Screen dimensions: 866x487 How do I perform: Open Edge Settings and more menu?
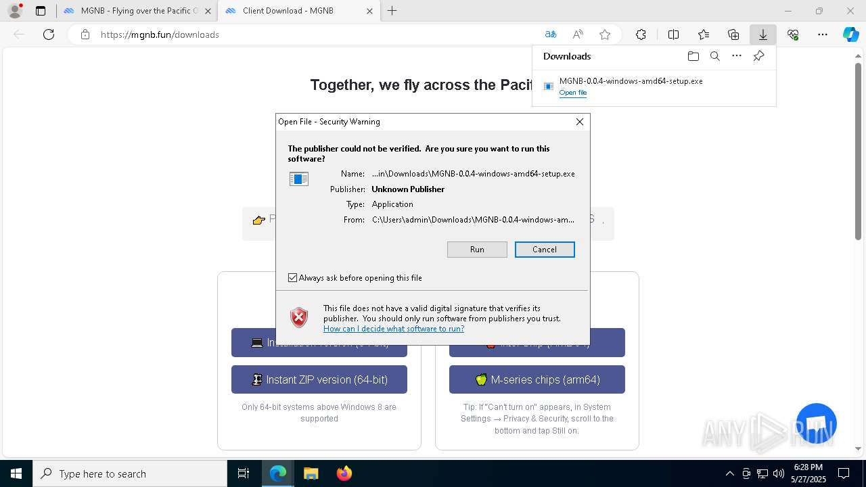click(x=823, y=34)
